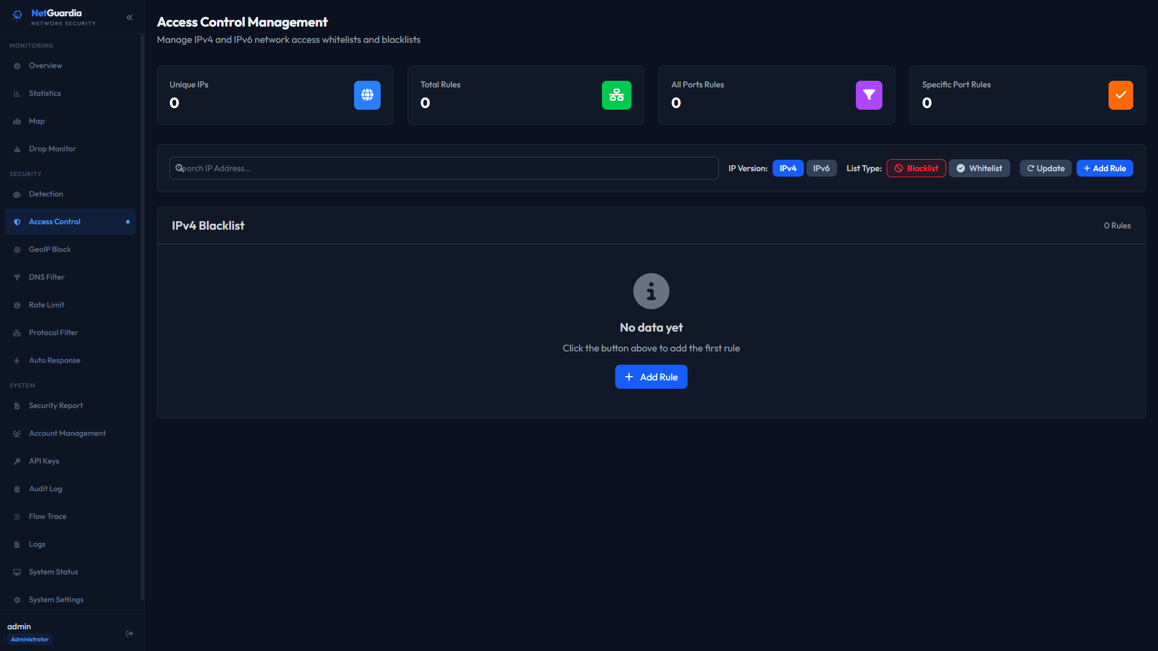Open Drop Monitor menu item
Viewport: 1158px width, 651px height.
tap(70, 149)
